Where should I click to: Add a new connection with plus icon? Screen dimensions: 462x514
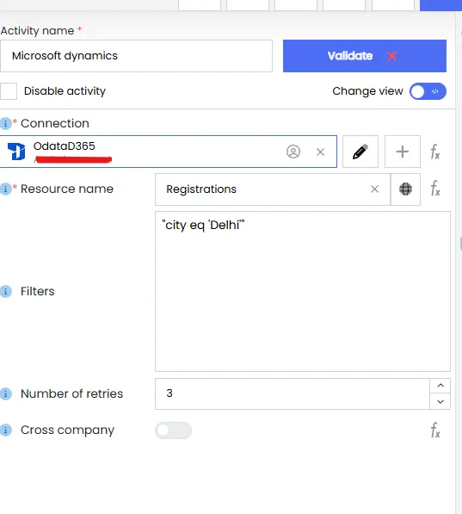pyautogui.click(x=403, y=152)
